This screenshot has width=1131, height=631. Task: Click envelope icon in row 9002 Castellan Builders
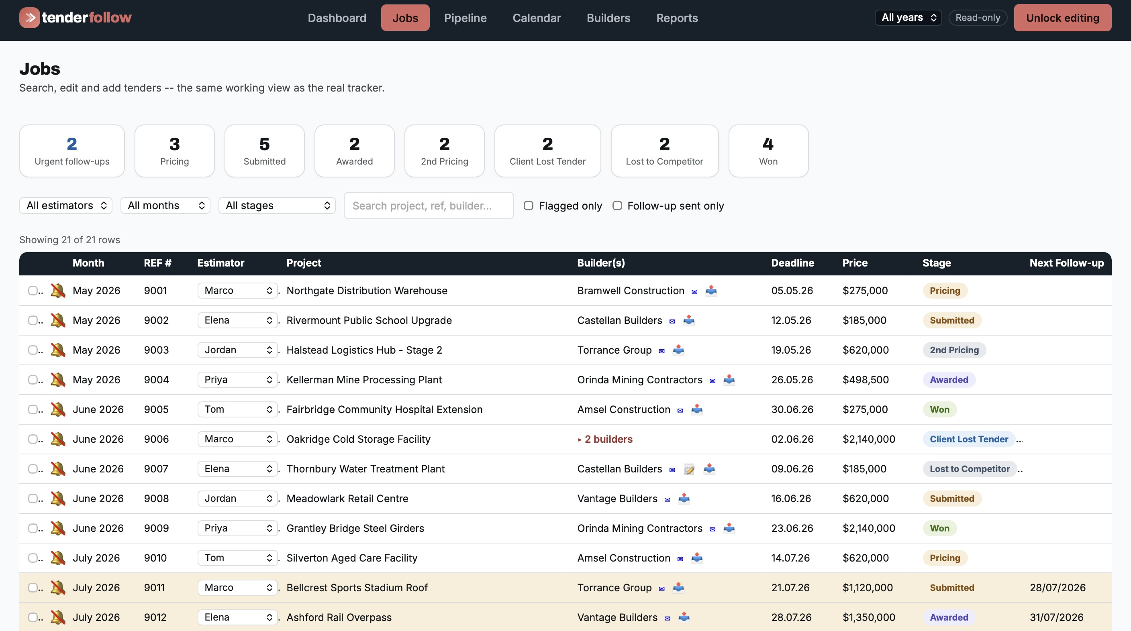672,322
